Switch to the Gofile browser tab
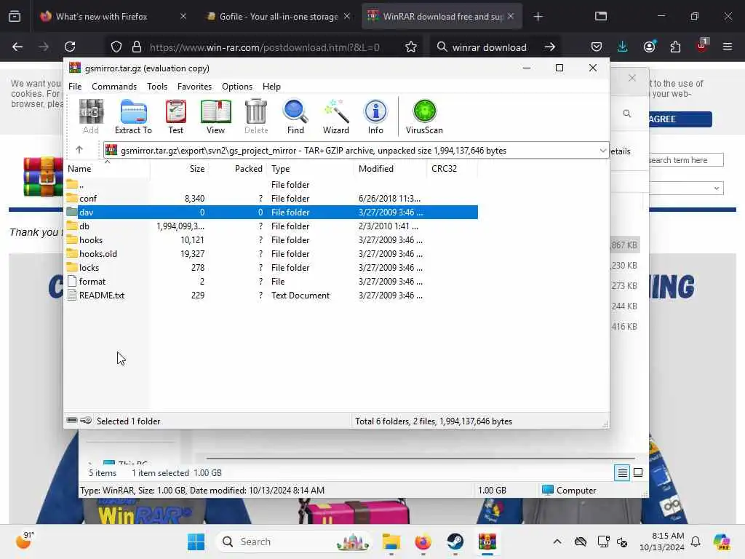The width and height of the screenshot is (745, 559). (x=278, y=17)
